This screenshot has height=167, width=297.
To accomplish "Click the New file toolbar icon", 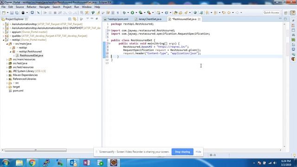I will [x=4, y=13].
